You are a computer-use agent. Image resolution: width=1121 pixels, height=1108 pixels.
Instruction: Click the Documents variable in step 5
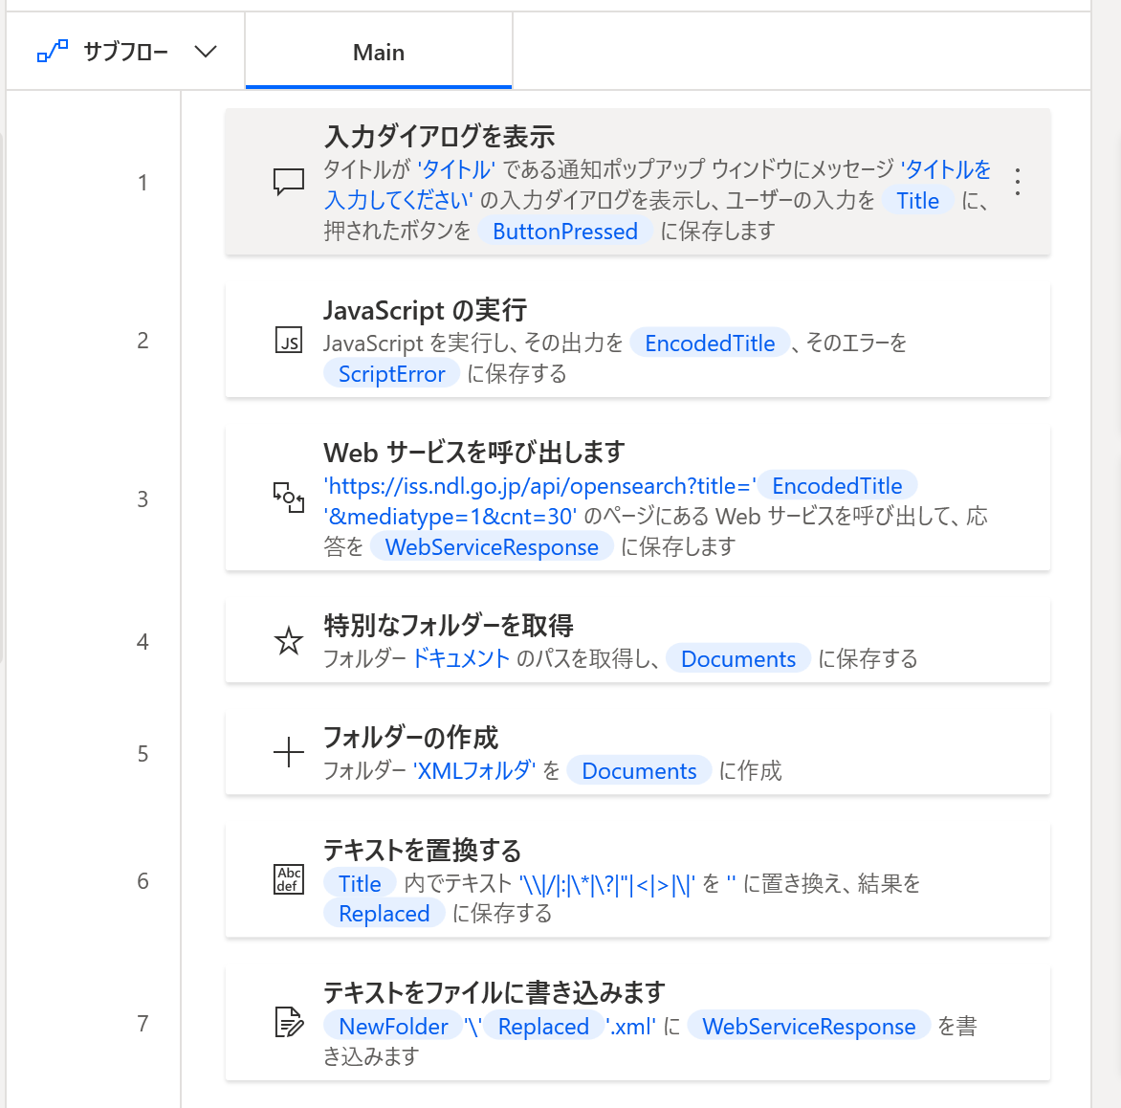pos(639,771)
